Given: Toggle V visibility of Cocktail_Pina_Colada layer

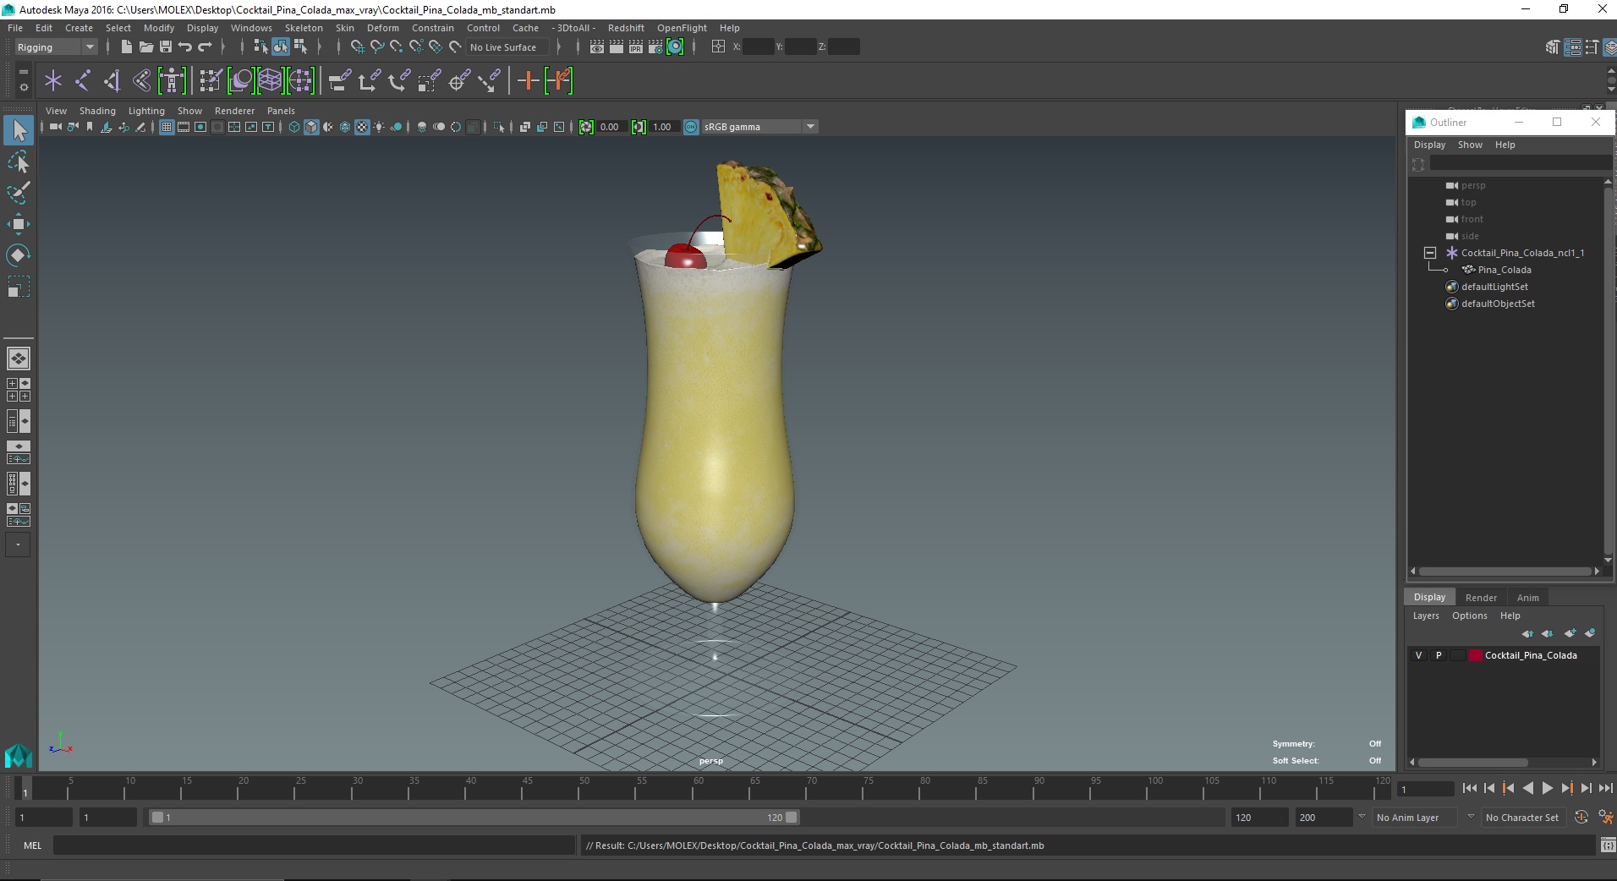Looking at the screenshot, I should click(1418, 655).
